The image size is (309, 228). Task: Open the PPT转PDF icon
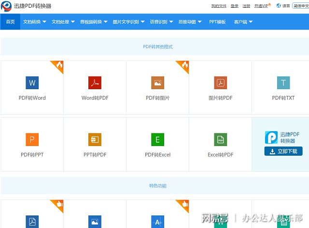[95, 139]
